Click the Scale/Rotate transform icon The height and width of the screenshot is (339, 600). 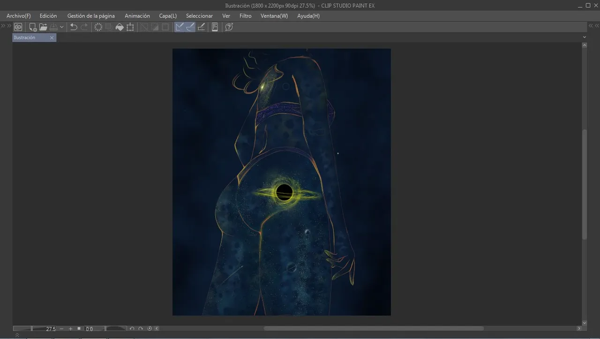(130, 27)
